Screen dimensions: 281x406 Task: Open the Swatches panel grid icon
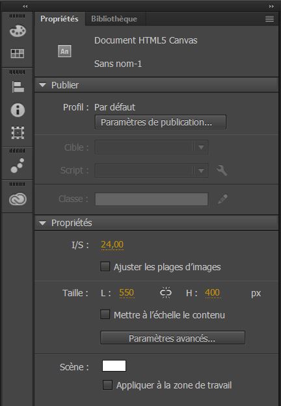coord(18,53)
